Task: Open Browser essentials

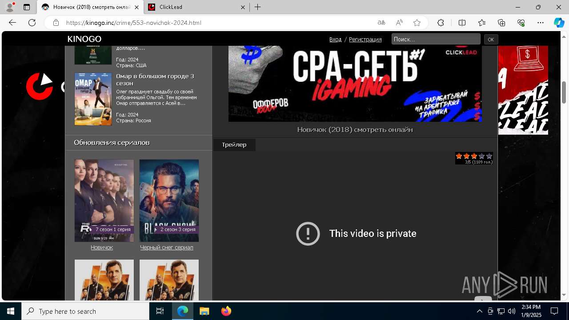Action: 521,23
